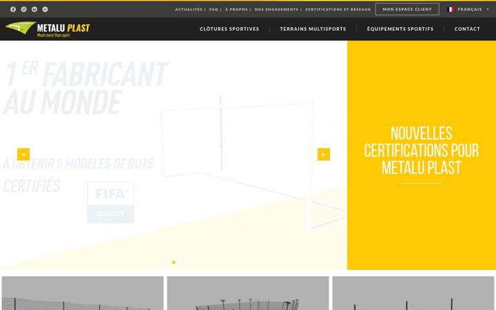Open Clôtures sportives menu
The height and width of the screenshot is (310, 496).
[x=229, y=29]
